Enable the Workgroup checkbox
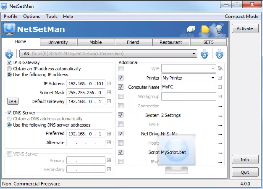 pos(121,96)
